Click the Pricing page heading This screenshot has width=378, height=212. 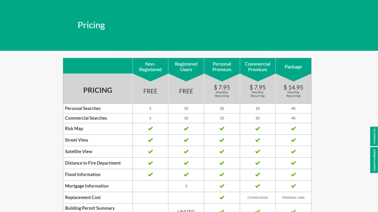91,25
